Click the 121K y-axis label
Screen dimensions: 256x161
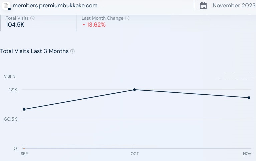(13, 90)
